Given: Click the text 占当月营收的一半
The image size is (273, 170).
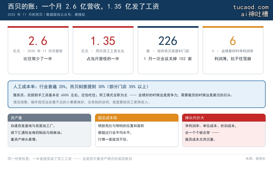Looking at the screenshot, I should [x=103, y=59].
